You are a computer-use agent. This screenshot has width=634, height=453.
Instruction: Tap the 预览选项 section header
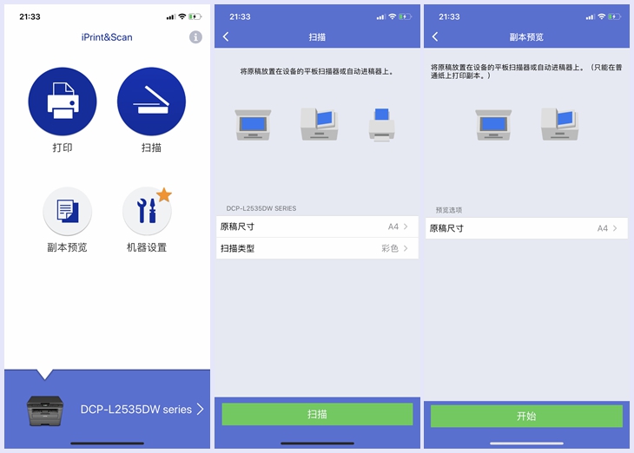pos(449,210)
